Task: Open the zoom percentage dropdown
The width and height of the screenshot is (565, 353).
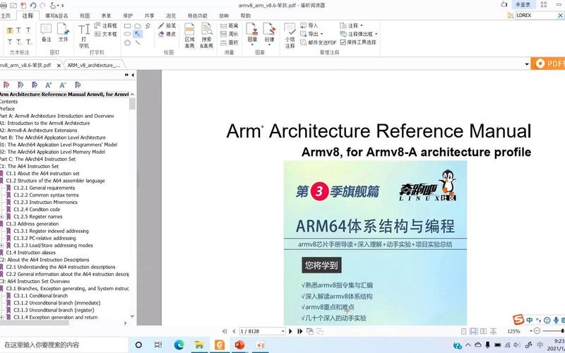Action: [531, 331]
